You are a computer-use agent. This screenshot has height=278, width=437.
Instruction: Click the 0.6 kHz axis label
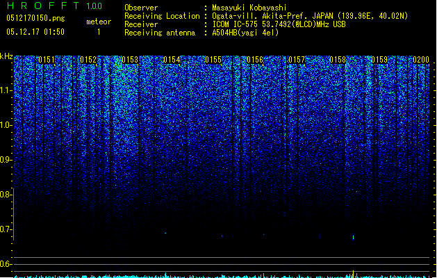[6, 264]
